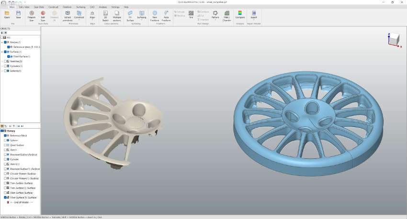Expand the Cylinders tree group

[2, 66]
